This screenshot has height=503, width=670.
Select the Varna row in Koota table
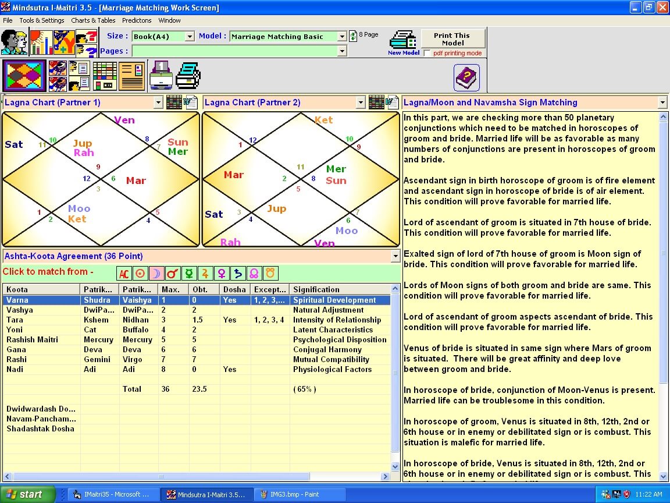(x=197, y=300)
